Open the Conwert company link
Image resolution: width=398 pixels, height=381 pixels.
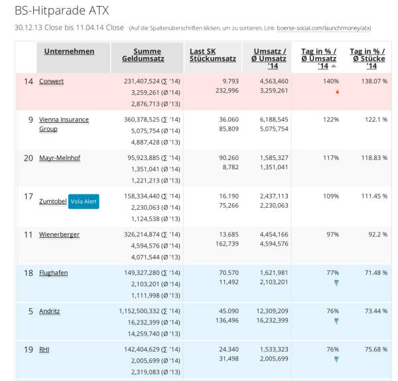[51, 81]
